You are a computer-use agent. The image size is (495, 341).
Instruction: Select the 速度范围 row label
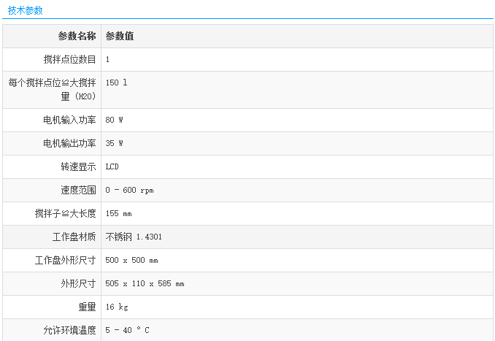[x=78, y=190]
